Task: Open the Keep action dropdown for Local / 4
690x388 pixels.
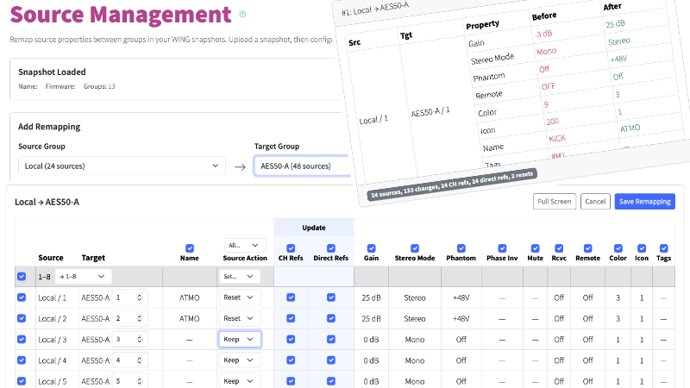Action: (x=240, y=360)
